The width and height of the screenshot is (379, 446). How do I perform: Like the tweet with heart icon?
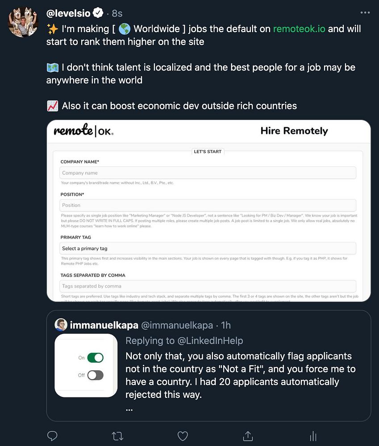183,436
